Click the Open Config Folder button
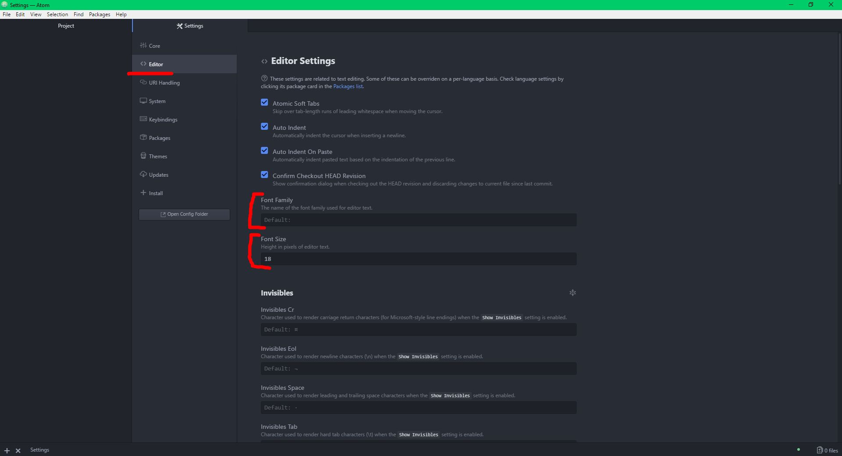 click(x=184, y=214)
